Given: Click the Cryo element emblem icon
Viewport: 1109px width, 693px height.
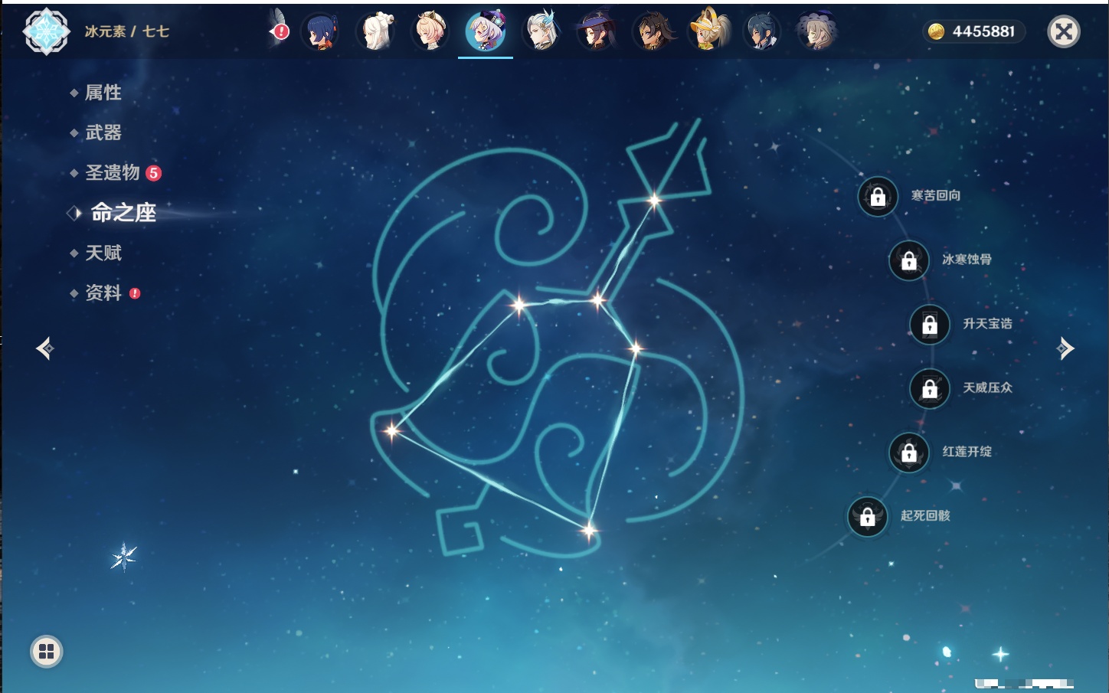Looking at the screenshot, I should coord(46,31).
